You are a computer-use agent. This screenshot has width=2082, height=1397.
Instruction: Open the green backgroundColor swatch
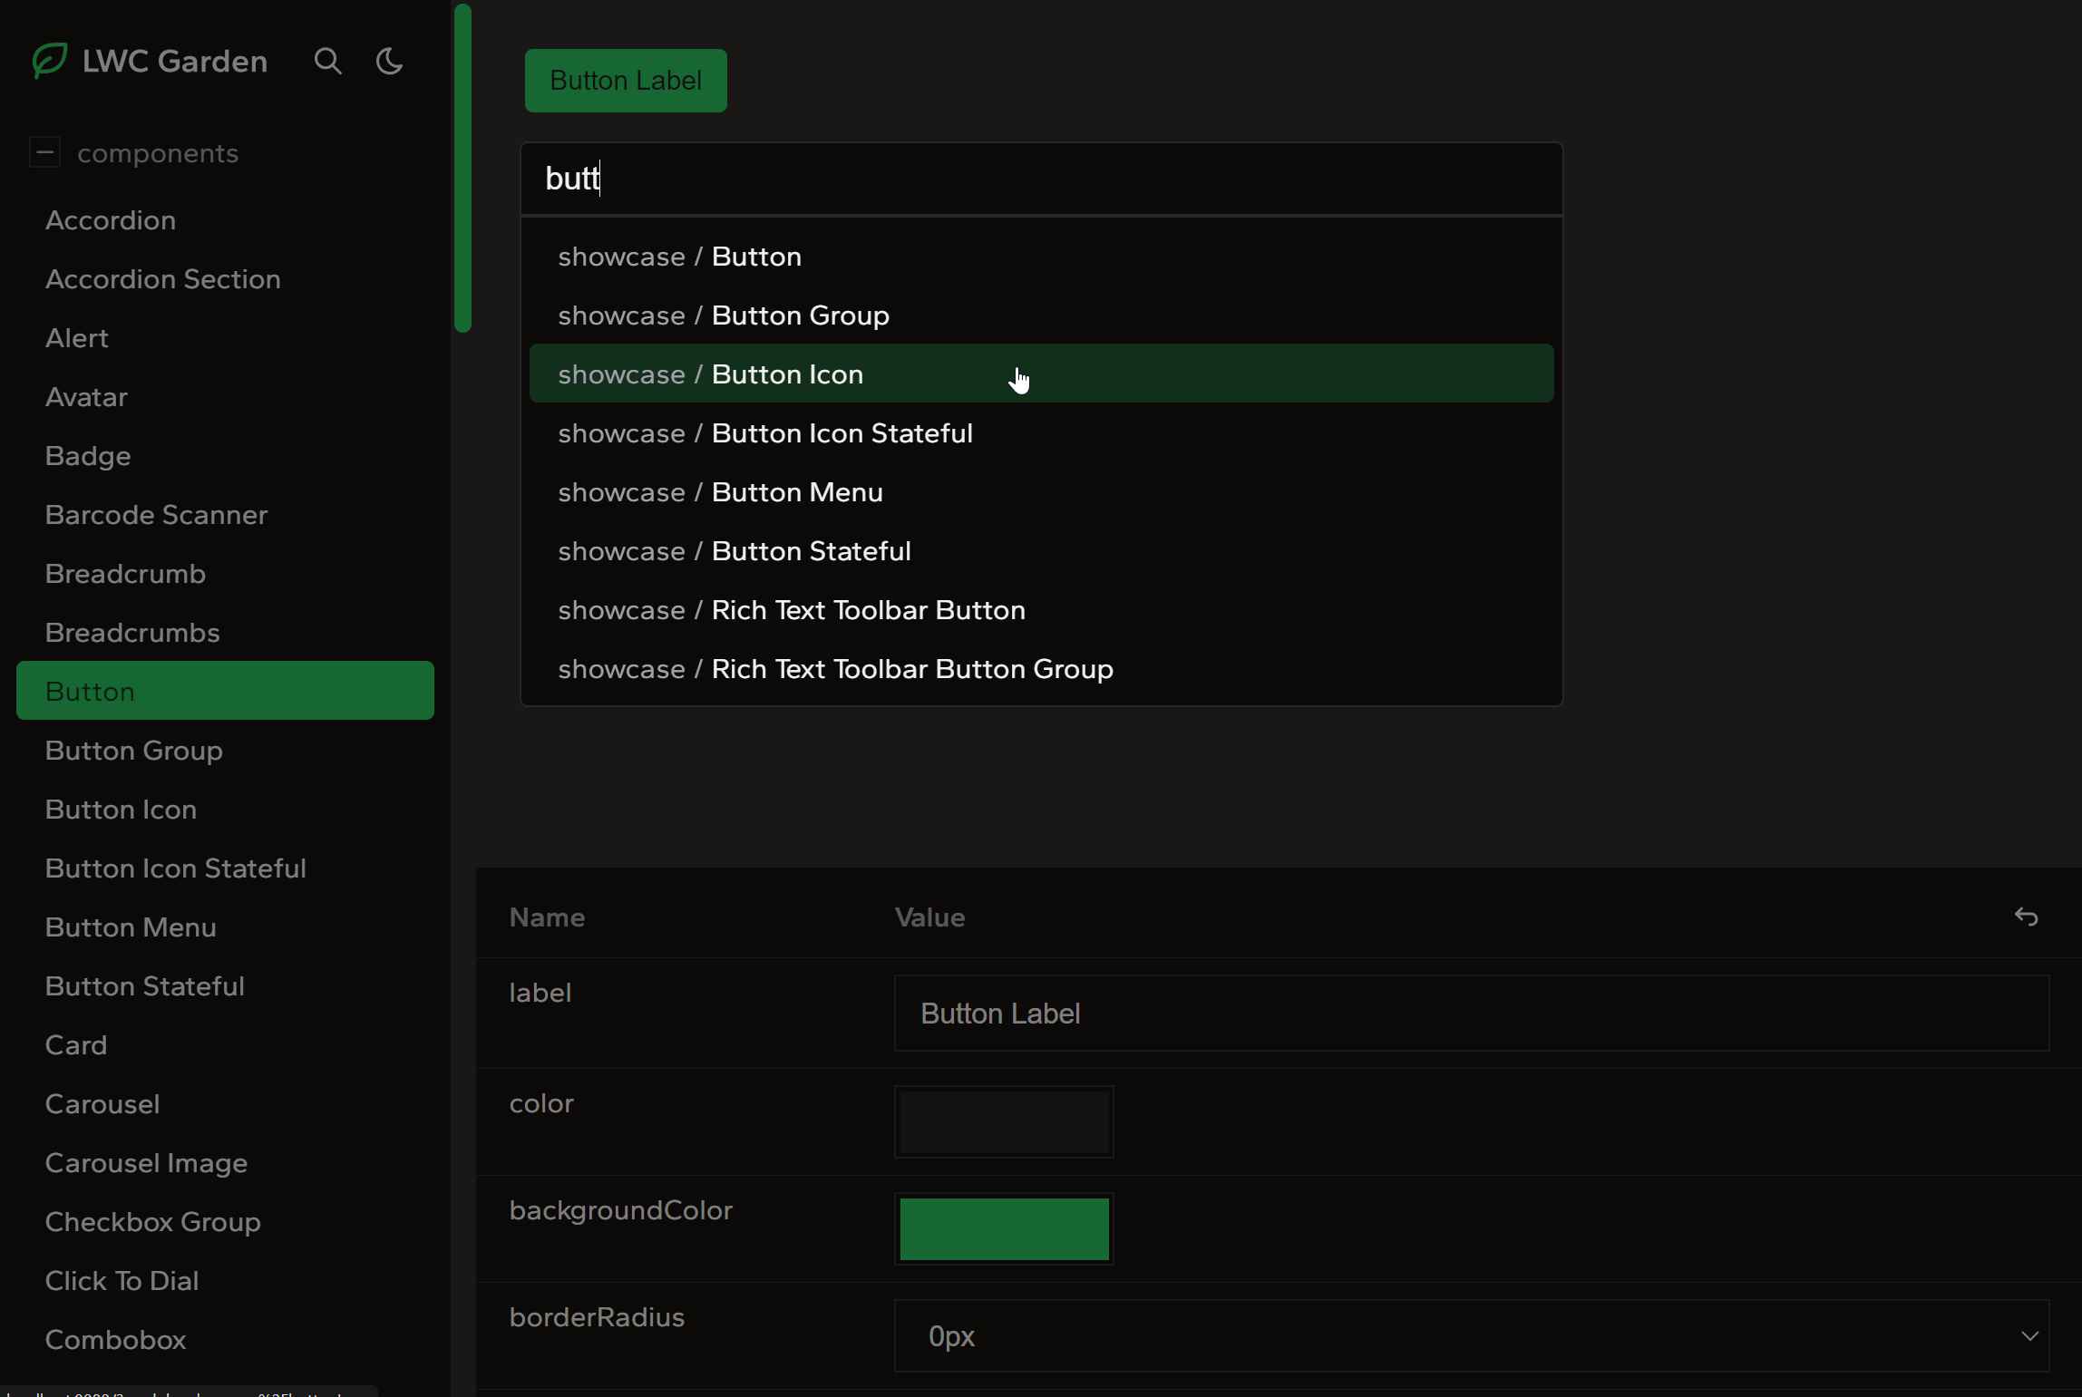click(x=1004, y=1228)
